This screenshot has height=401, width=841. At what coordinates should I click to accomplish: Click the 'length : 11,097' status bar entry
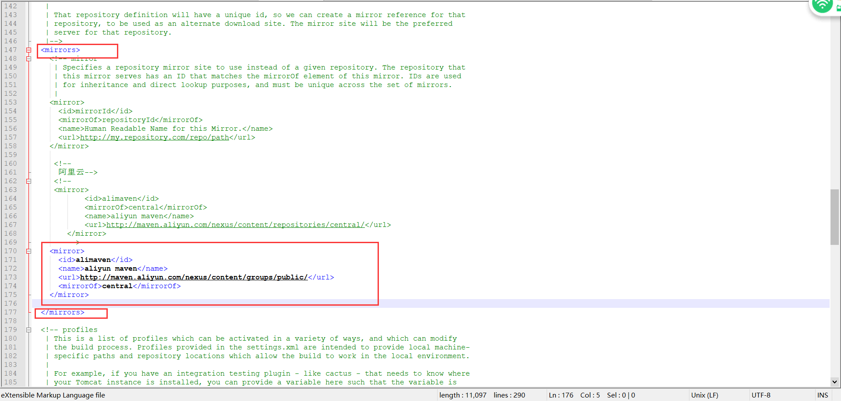point(463,395)
